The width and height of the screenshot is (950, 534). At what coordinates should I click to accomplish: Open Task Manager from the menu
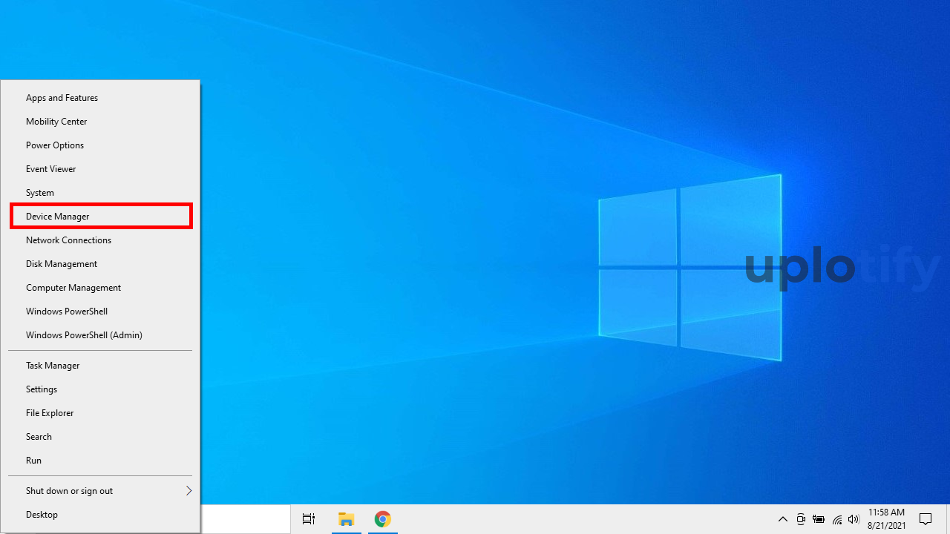pyautogui.click(x=53, y=366)
